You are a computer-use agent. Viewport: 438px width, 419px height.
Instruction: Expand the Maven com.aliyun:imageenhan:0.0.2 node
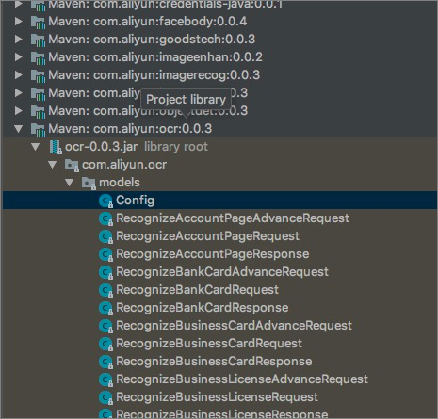(19, 57)
